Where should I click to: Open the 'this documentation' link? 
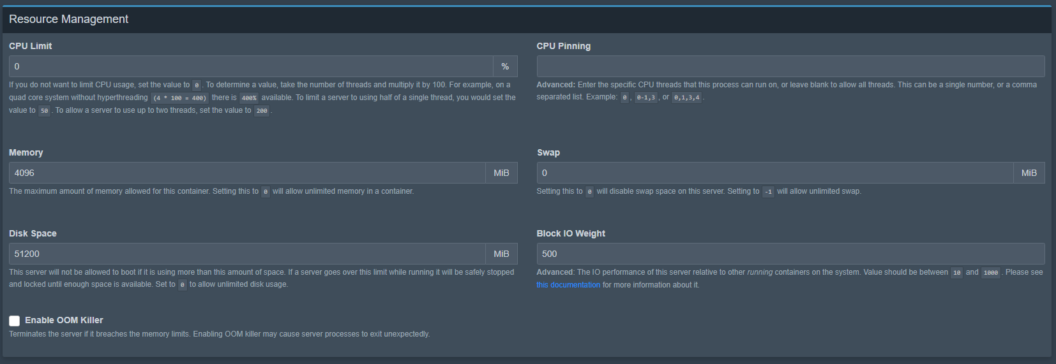click(x=568, y=285)
